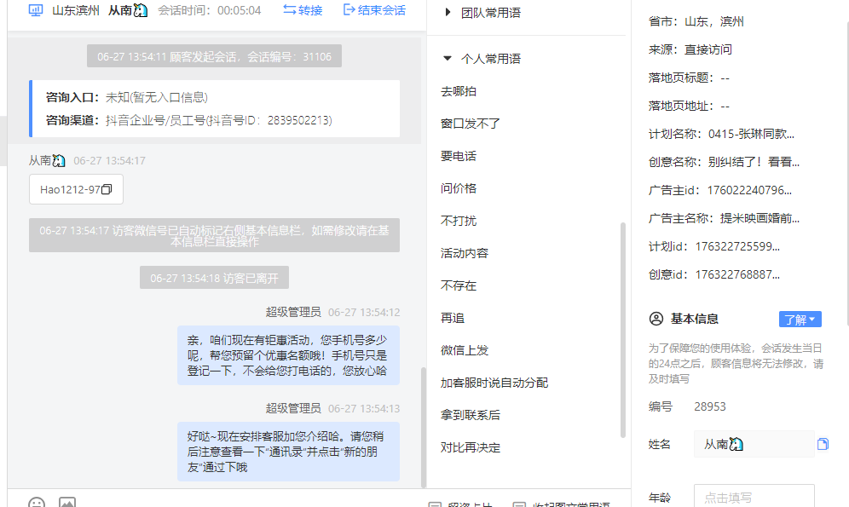Click the 咨询入口 unknown entry line

click(x=127, y=97)
